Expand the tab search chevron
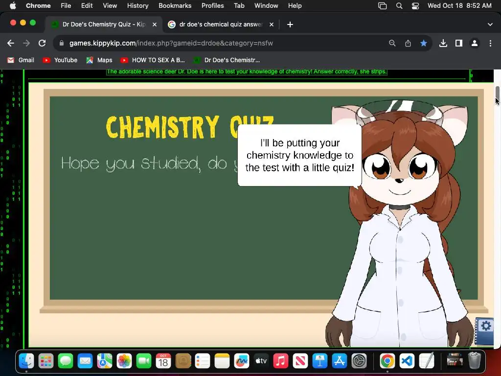This screenshot has height=376, width=501. pos(490,24)
